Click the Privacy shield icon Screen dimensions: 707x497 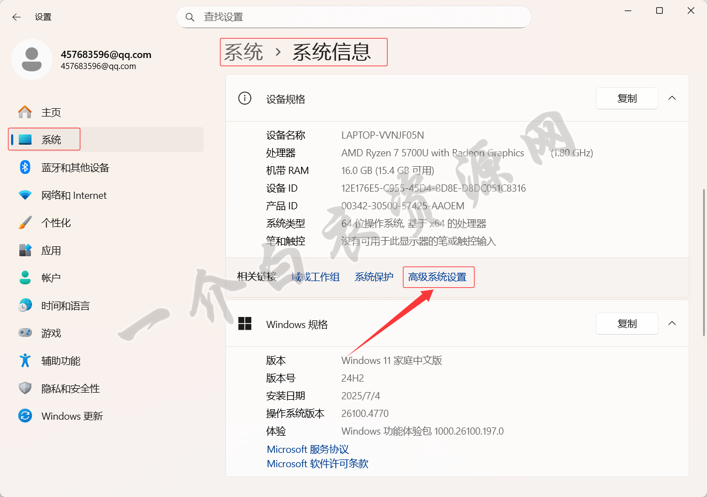(25, 388)
